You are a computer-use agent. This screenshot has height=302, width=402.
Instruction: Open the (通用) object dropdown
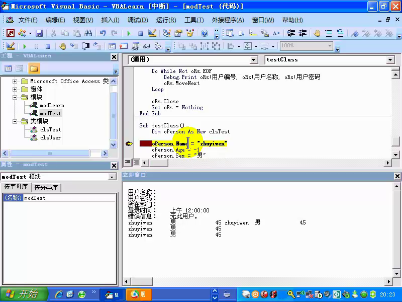click(253, 60)
